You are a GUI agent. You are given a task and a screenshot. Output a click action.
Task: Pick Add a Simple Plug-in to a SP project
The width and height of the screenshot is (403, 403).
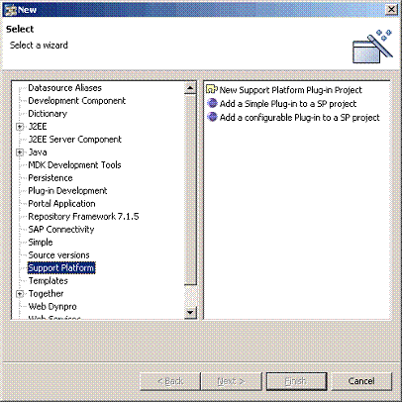(288, 104)
